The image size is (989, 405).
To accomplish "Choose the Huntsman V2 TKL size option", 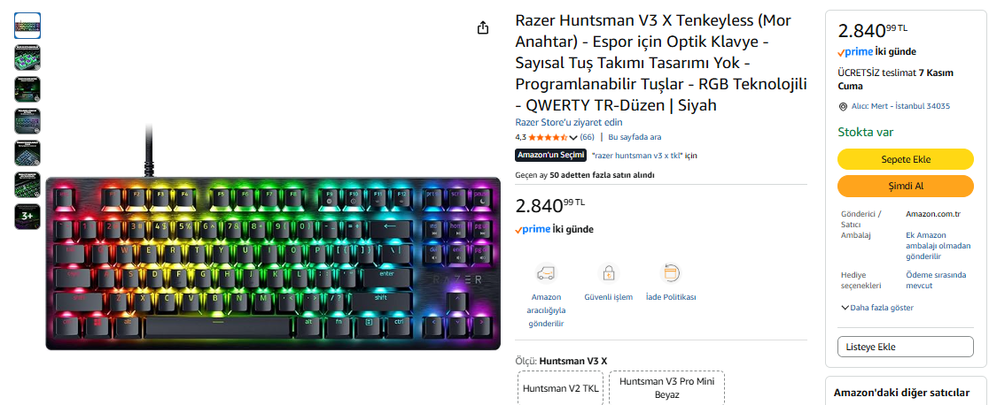I will pos(561,388).
